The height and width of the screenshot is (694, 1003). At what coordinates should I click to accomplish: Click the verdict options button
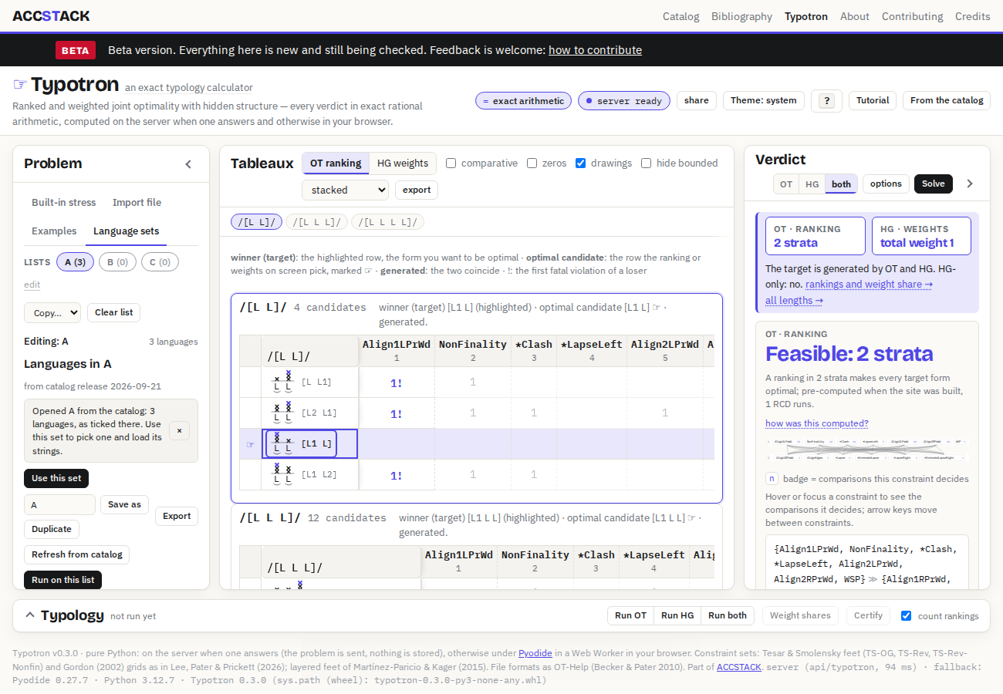tap(886, 184)
